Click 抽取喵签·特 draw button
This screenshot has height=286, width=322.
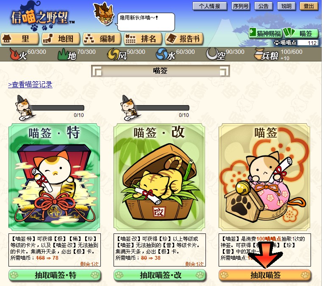[55, 275]
